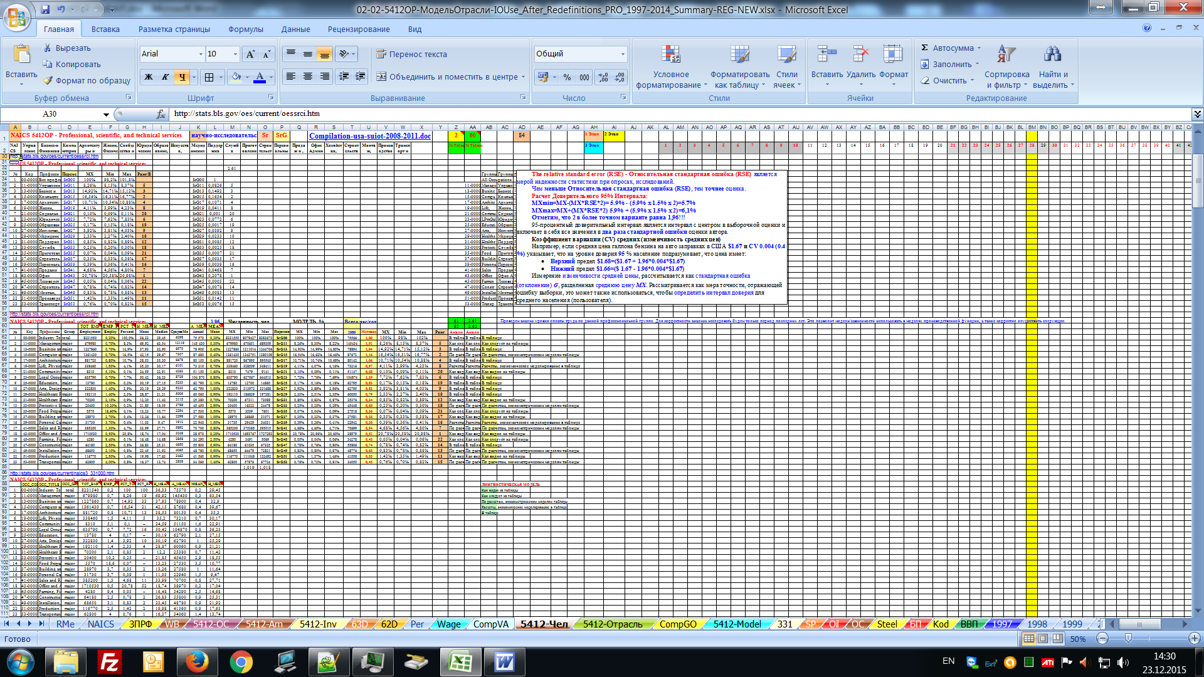Click the Sort and Filter icon

(x=1006, y=55)
